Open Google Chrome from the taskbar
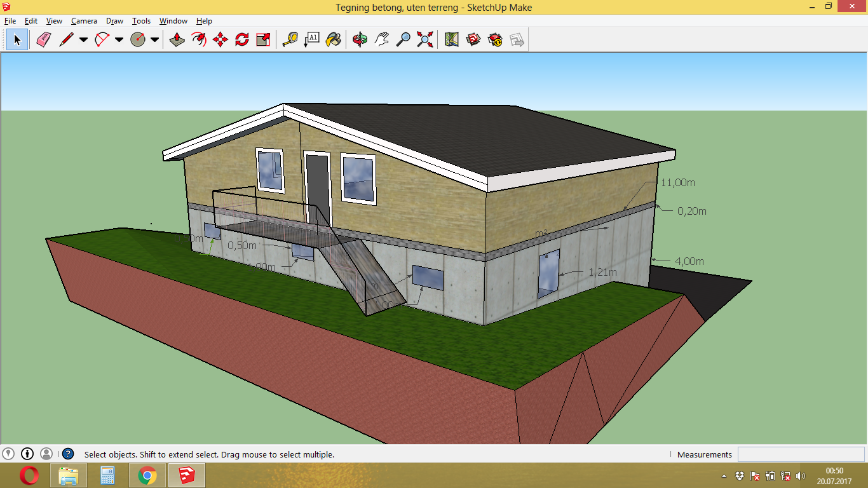868x488 pixels. (x=147, y=475)
